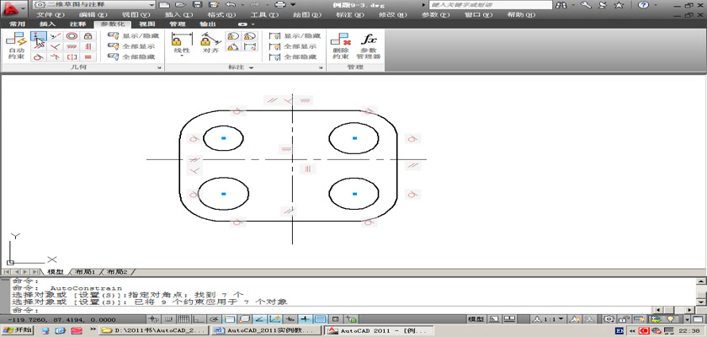
Task: Click the command window scroll down arrow
Action: (x=700, y=302)
